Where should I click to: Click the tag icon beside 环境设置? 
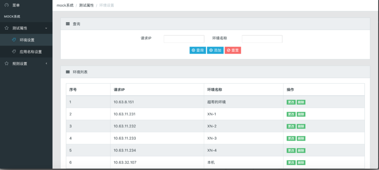(x=14, y=40)
